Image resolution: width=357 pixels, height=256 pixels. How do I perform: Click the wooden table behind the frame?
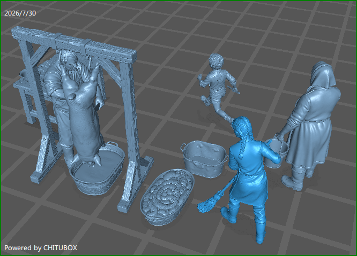(27, 98)
